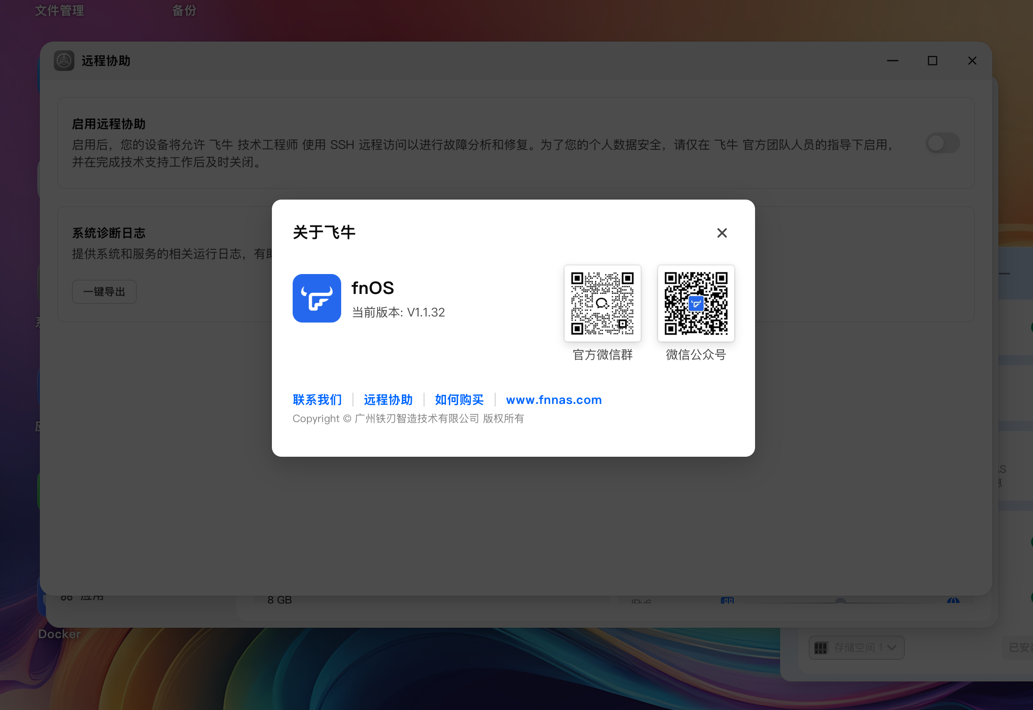This screenshot has height=710, width=1033.
Task: Follow the 远程协助 link in the dialog
Action: pos(388,400)
